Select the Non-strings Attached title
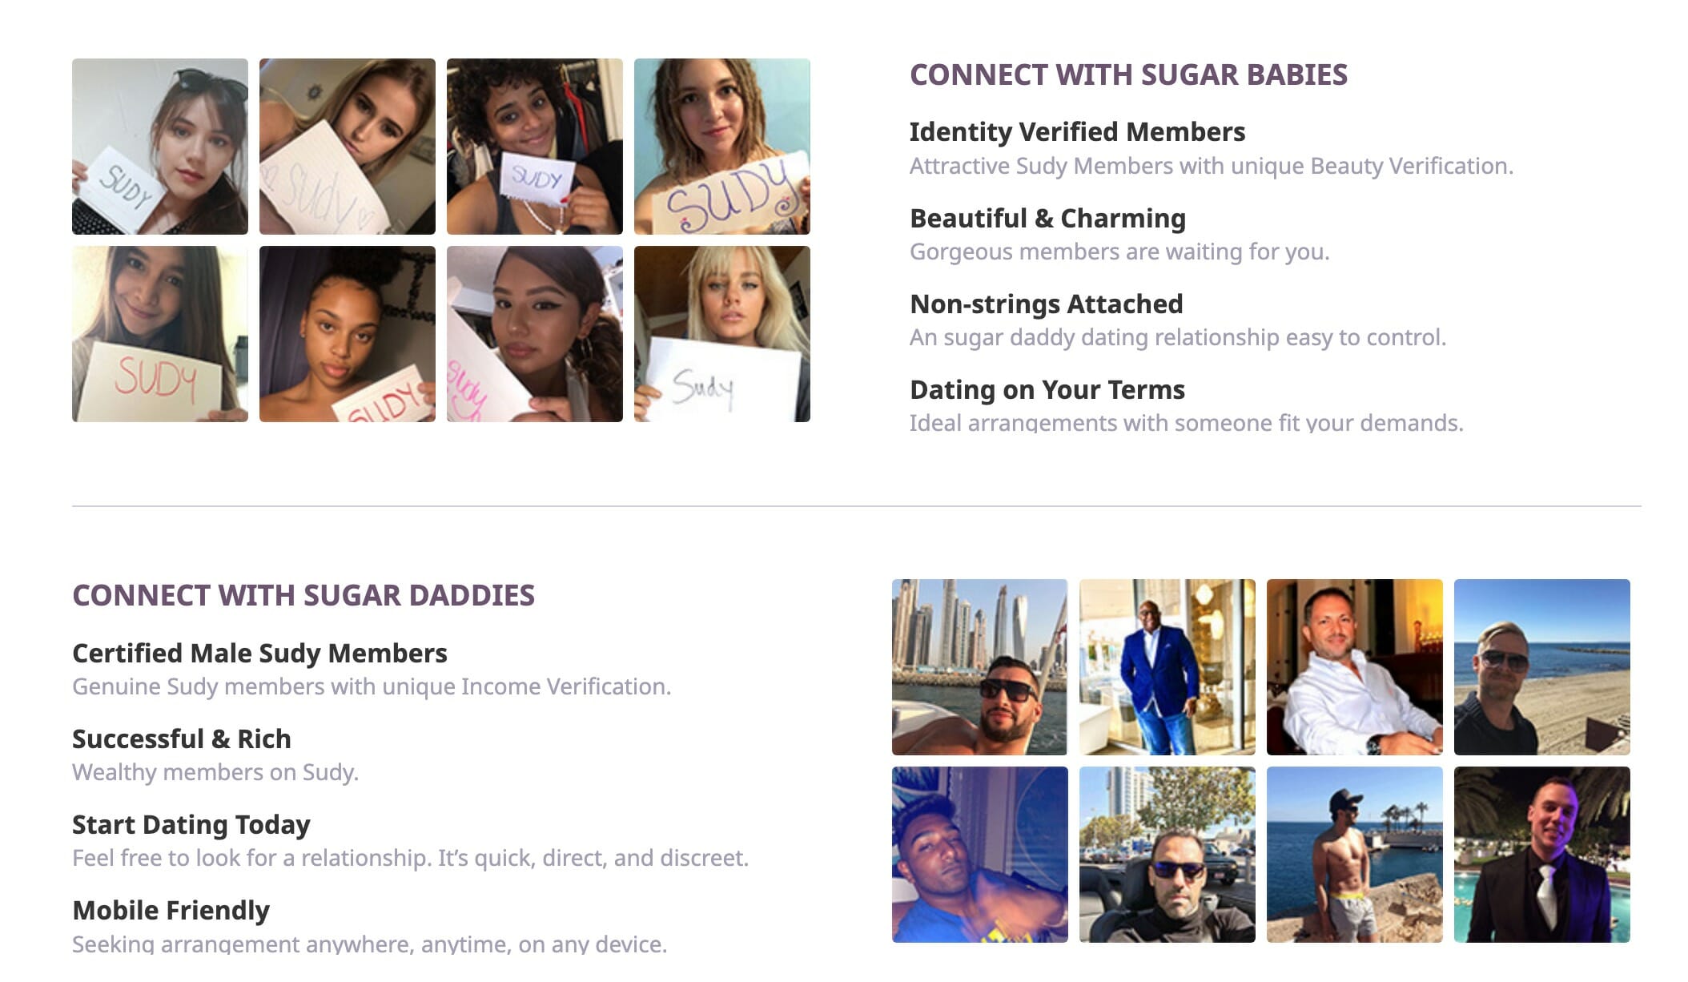The image size is (1688, 982). pyautogui.click(x=1047, y=304)
